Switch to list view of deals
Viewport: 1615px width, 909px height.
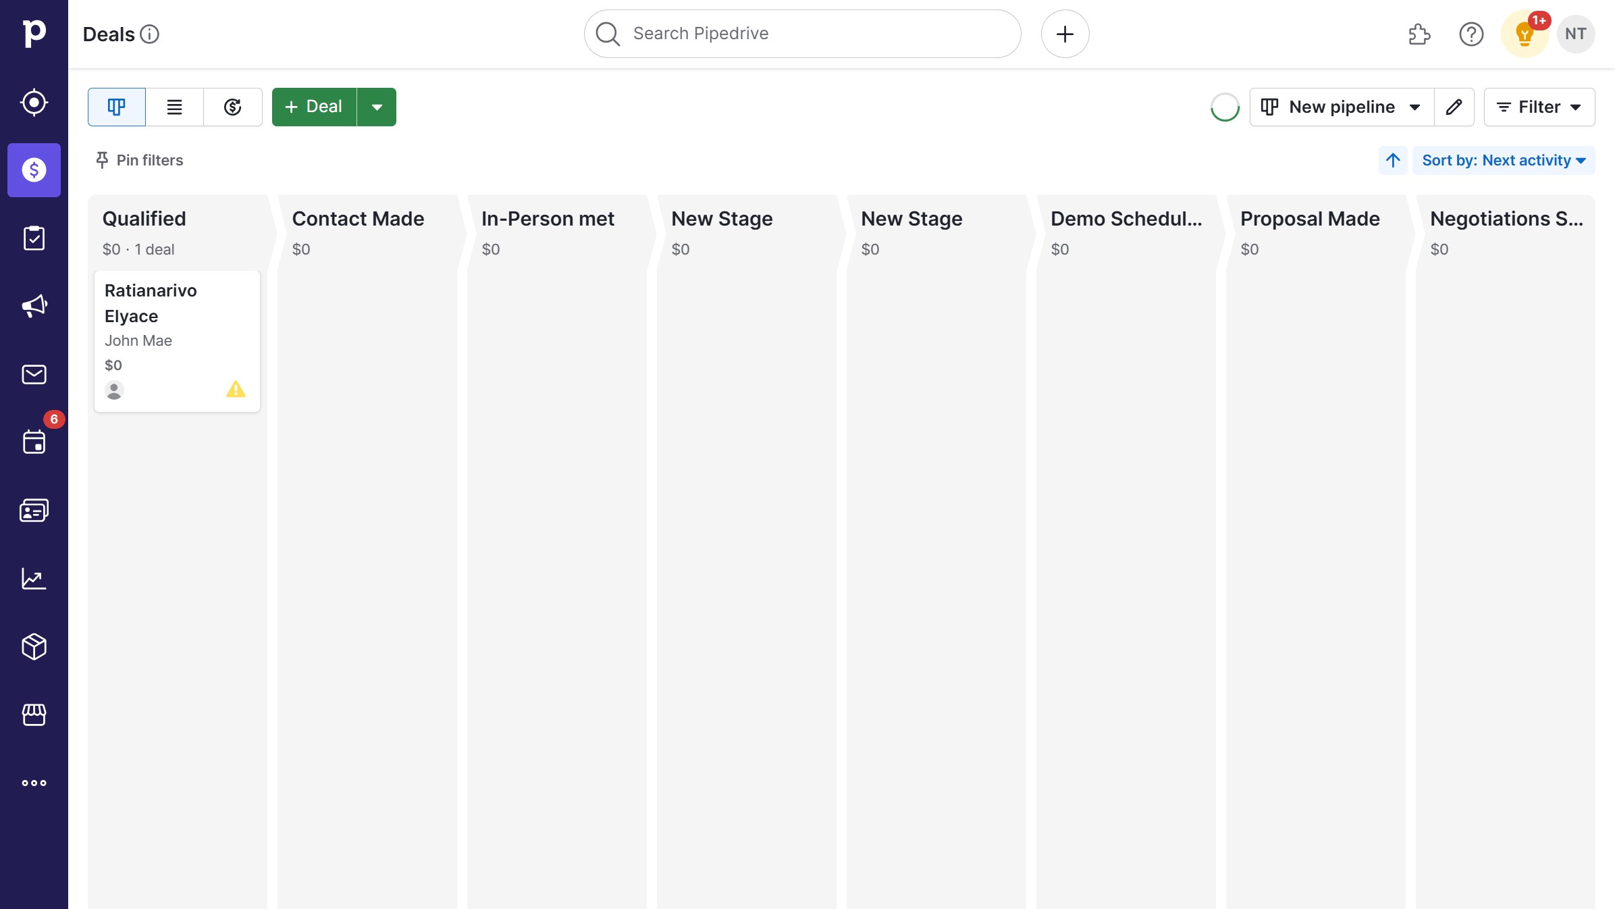[174, 107]
